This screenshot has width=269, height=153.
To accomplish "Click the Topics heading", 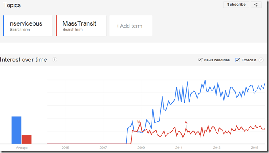I will click(x=12, y=5).
